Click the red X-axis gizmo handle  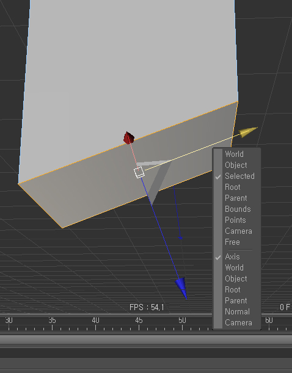[129, 138]
